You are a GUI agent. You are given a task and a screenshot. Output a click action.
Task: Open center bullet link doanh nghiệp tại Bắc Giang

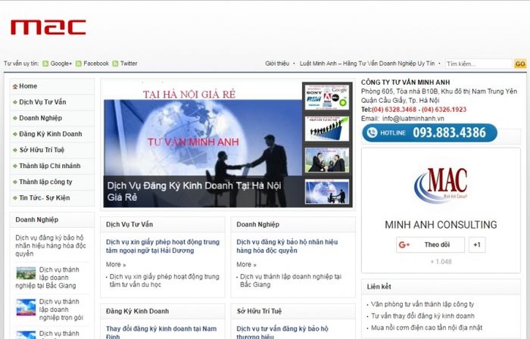pos(291,281)
